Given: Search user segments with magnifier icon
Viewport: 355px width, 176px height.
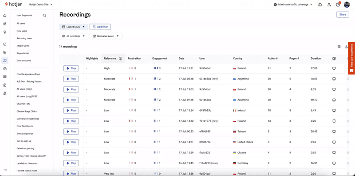Looking at the screenshot, I should tap(44, 16).
